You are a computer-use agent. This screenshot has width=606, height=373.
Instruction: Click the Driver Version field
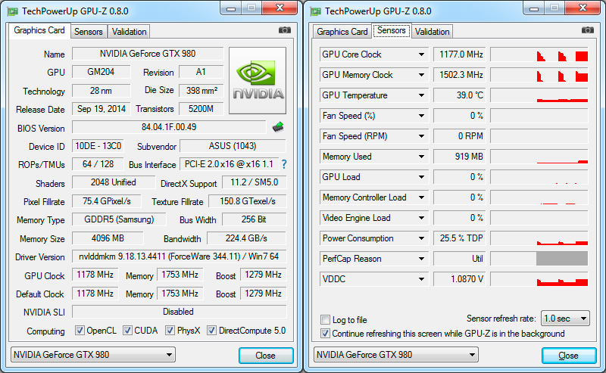(x=179, y=256)
